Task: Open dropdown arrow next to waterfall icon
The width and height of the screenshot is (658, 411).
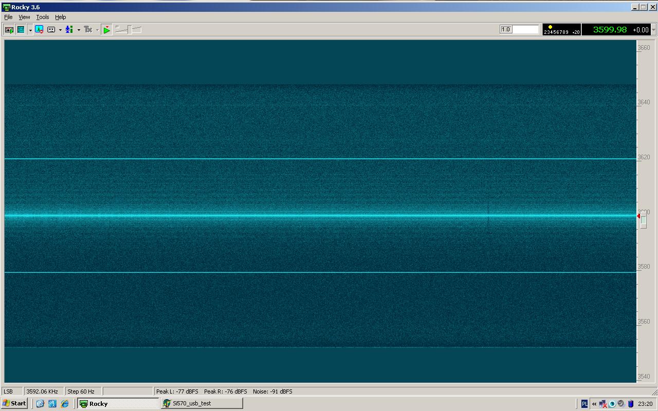Action: [x=30, y=30]
